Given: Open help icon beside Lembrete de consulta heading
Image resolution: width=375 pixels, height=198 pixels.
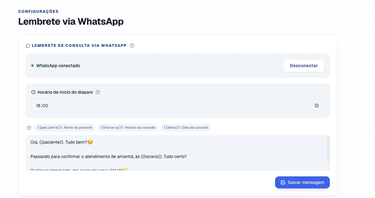Looking at the screenshot, I should click(x=132, y=46).
